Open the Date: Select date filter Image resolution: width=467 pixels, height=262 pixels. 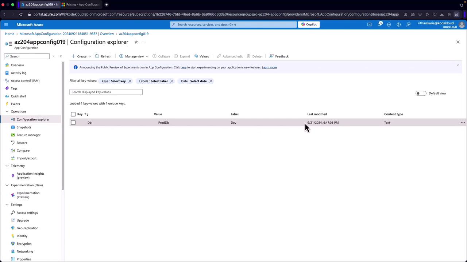[194, 81]
